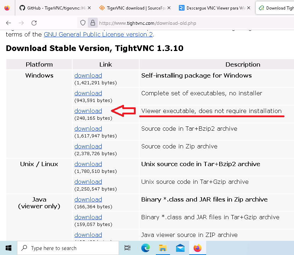Download source code in Tar+Bzip2 archive (1,617,947 bytes)
294x255 pixels.
[x=88, y=129]
